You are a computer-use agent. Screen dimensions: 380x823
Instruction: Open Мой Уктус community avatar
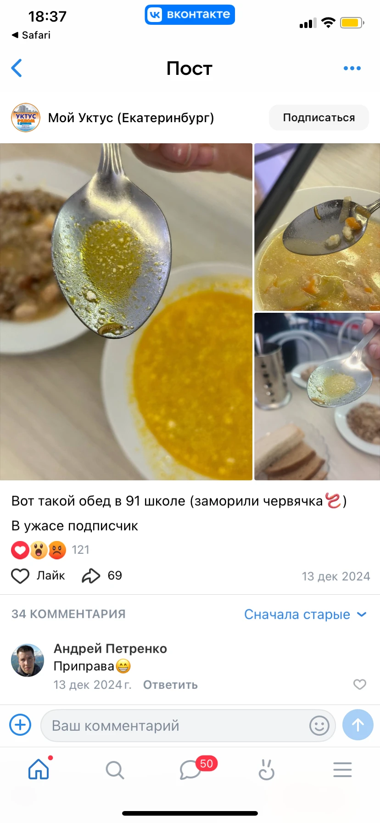point(26,118)
